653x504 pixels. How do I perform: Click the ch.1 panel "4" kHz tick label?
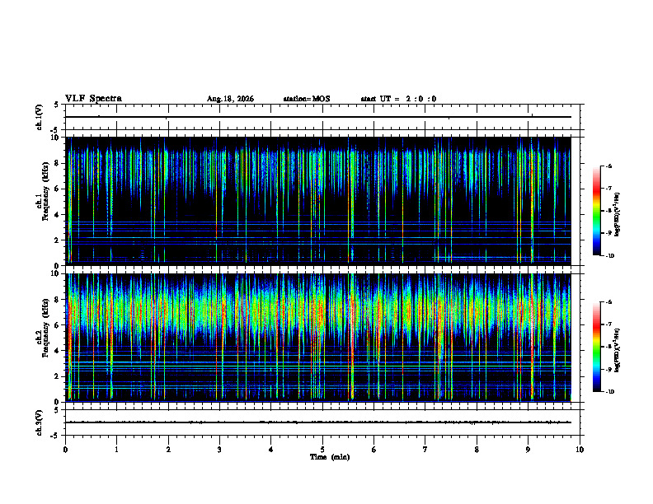click(x=57, y=215)
